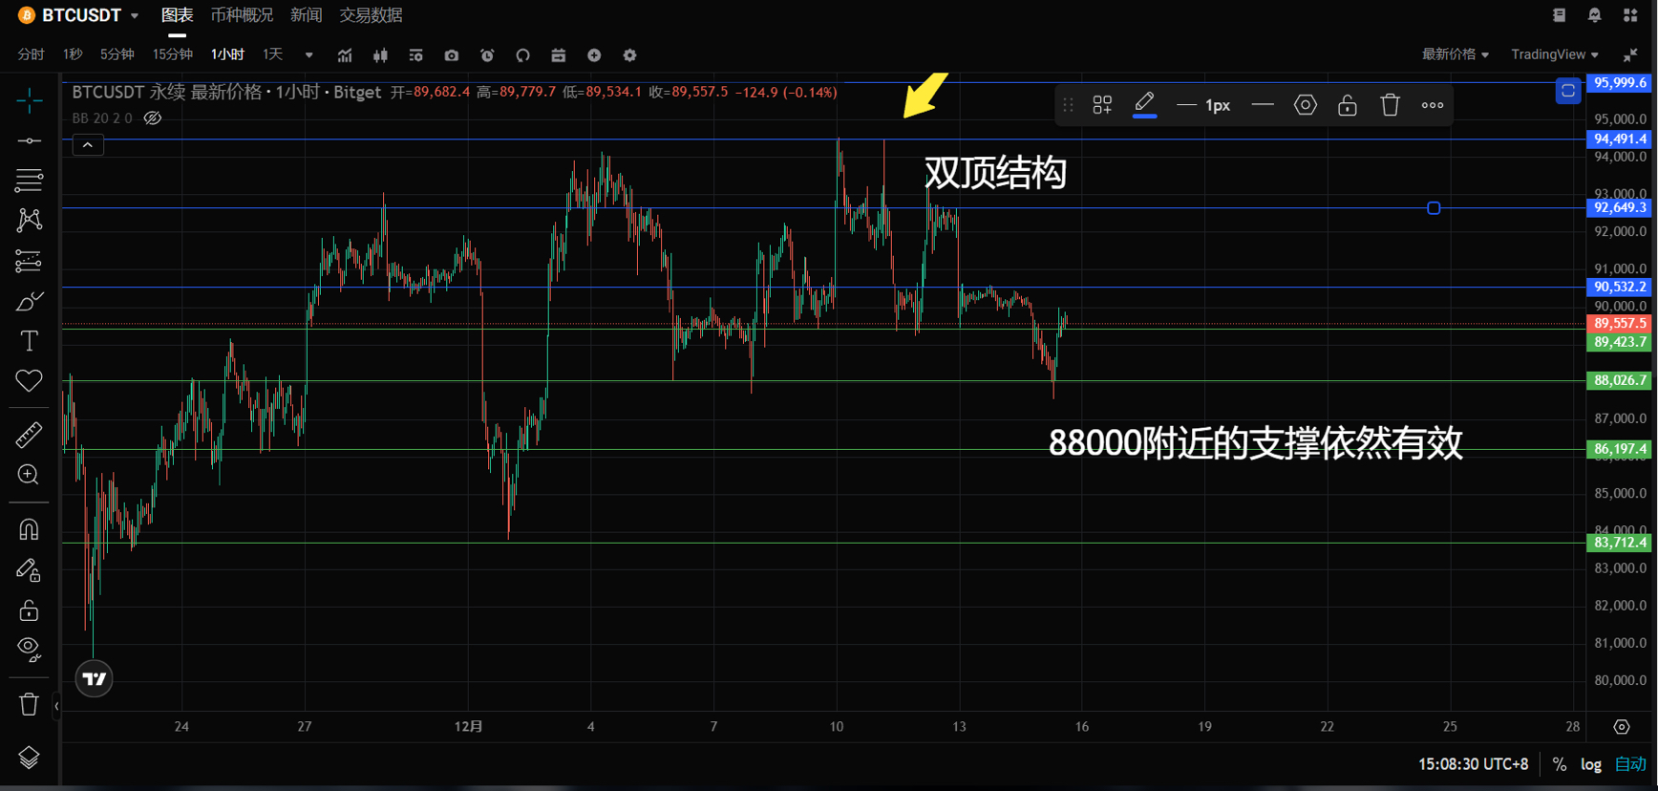This screenshot has width=1658, height=791.
Task: Open the BTCUSDT symbol dropdown
Action: [x=81, y=15]
